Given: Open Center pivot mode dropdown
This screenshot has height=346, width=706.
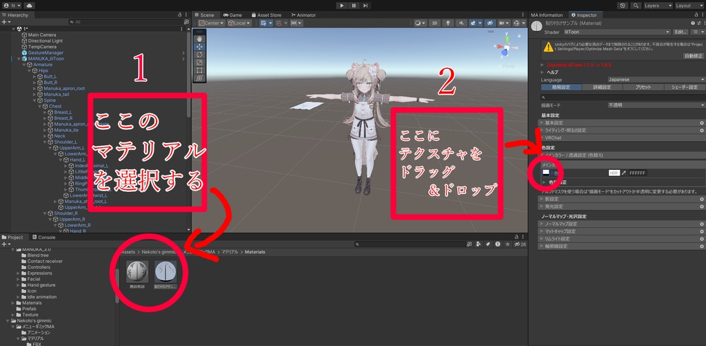Looking at the screenshot, I should coord(212,23).
